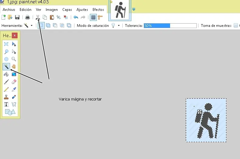The image size is (240, 159).
Task: Undo the last action with the blue arrow
Action: tap(76, 17)
